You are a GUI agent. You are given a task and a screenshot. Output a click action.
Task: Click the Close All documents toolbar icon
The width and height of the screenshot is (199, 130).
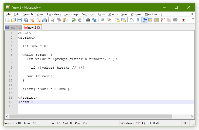pyautogui.click(x=38, y=20)
